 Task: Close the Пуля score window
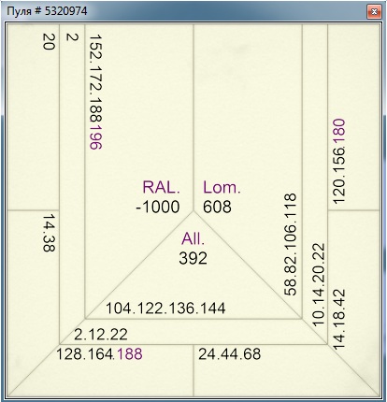tap(374, 12)
